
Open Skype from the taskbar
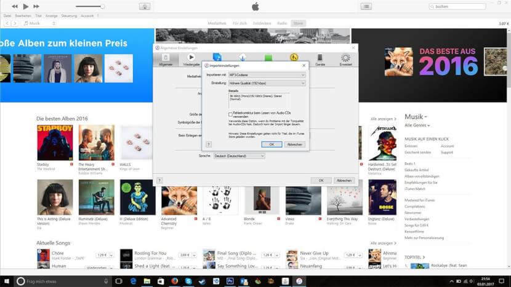(x=188, y=281)
